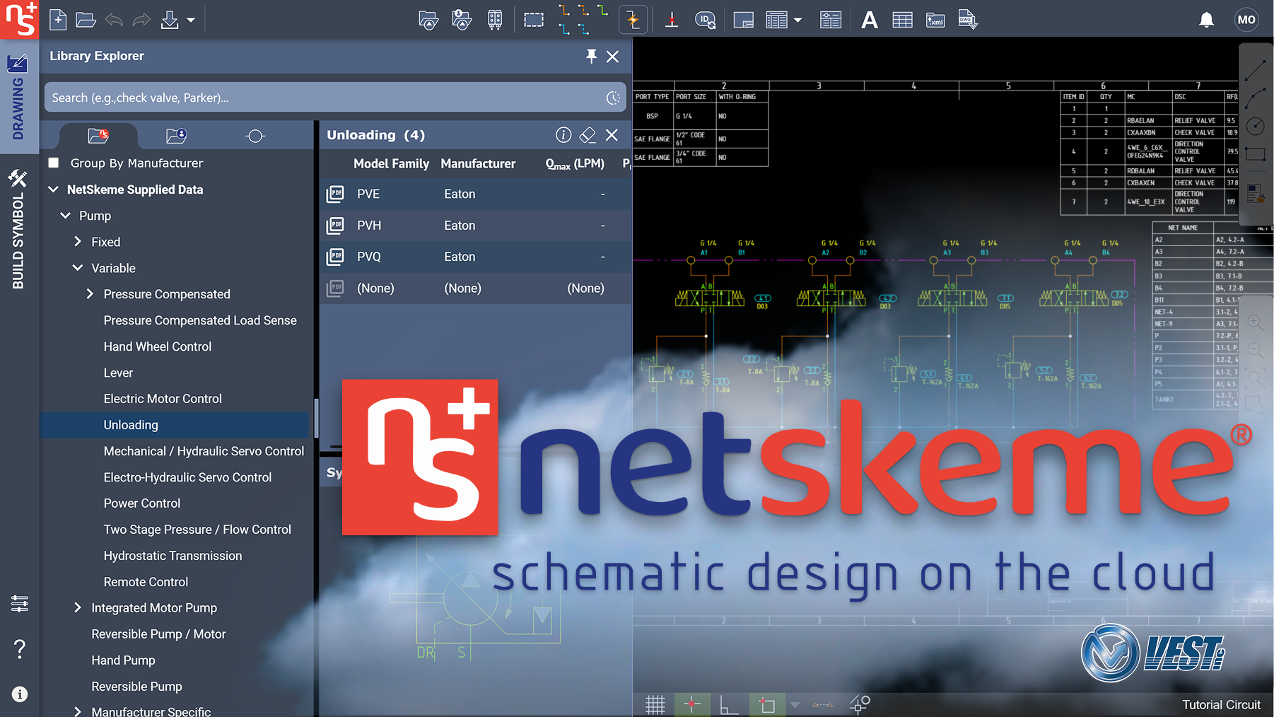This screenshot has height=717, width=1274.
Task: Open settings sliders icon in left sidebar
Action: click(x=20, y=604)
